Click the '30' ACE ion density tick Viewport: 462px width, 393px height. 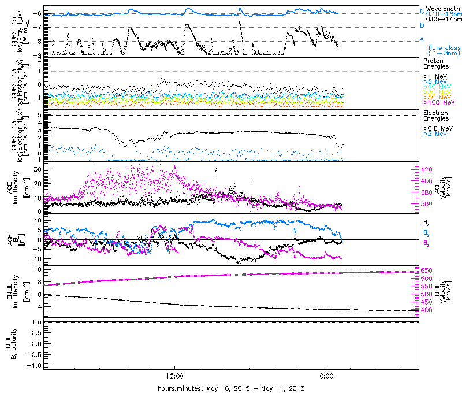pos(38,169)
